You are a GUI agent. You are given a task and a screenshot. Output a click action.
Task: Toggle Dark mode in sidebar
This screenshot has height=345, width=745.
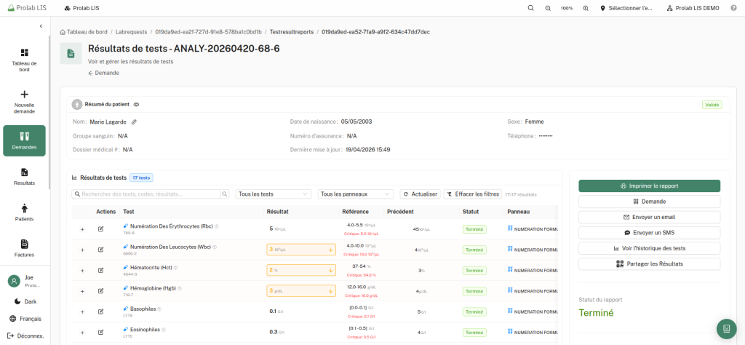click(25, 301)
